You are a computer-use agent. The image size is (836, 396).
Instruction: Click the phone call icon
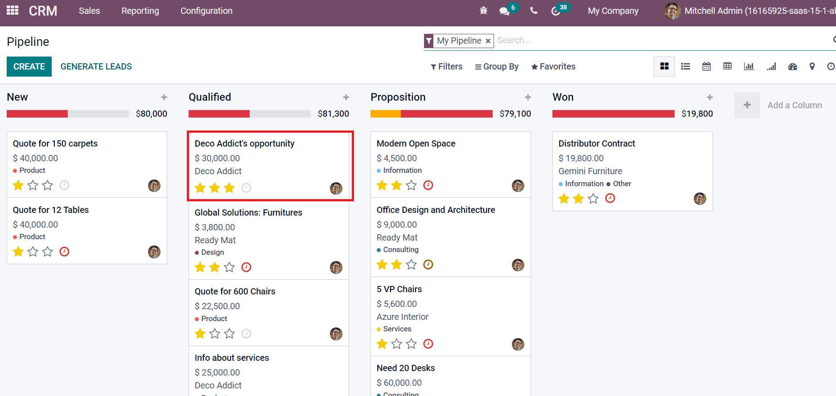coord(534,11)
